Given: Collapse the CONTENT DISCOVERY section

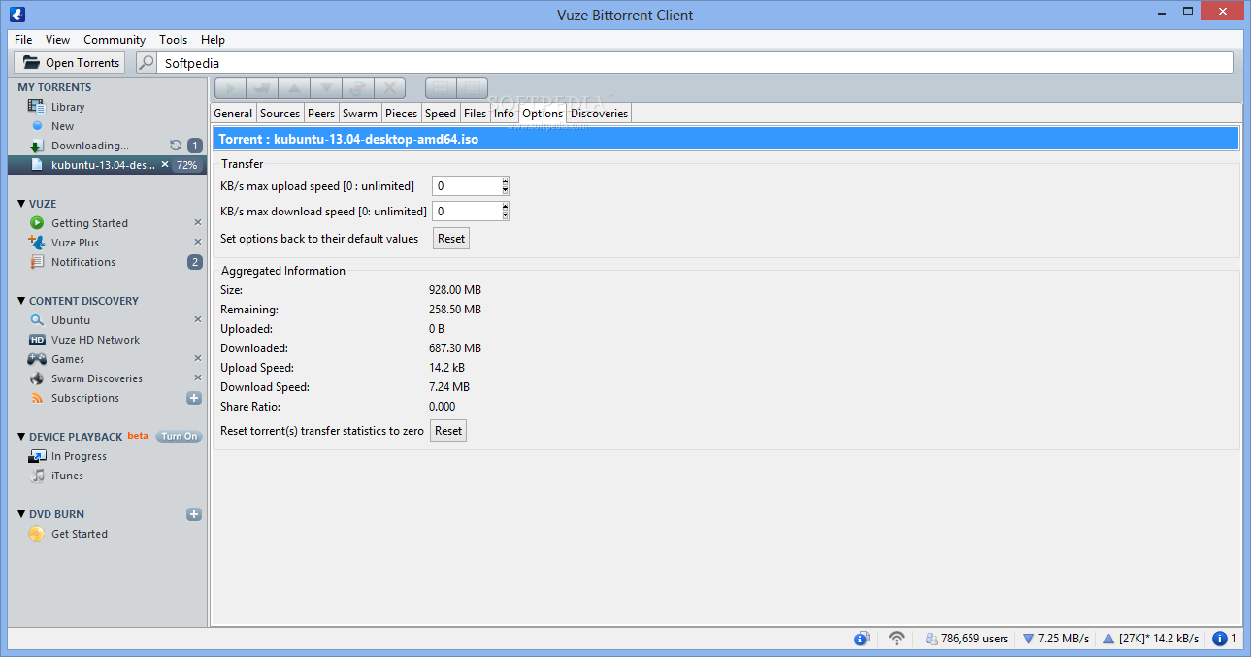Looking at the screenshot, I should (21, 301).
